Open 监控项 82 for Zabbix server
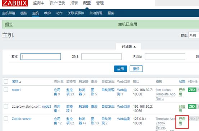This screenshot has width=199, height=131. coord(70,121)
